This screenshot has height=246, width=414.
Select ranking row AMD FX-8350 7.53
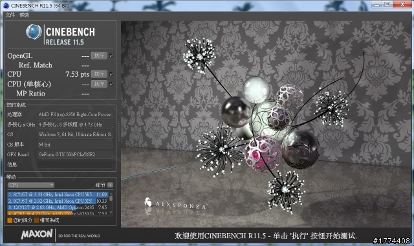point(58,213)
